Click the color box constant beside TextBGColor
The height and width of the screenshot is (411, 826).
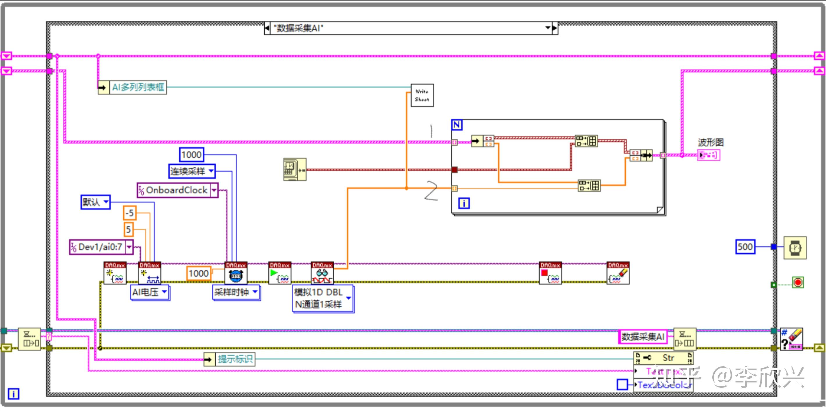[x=622, y=385]
